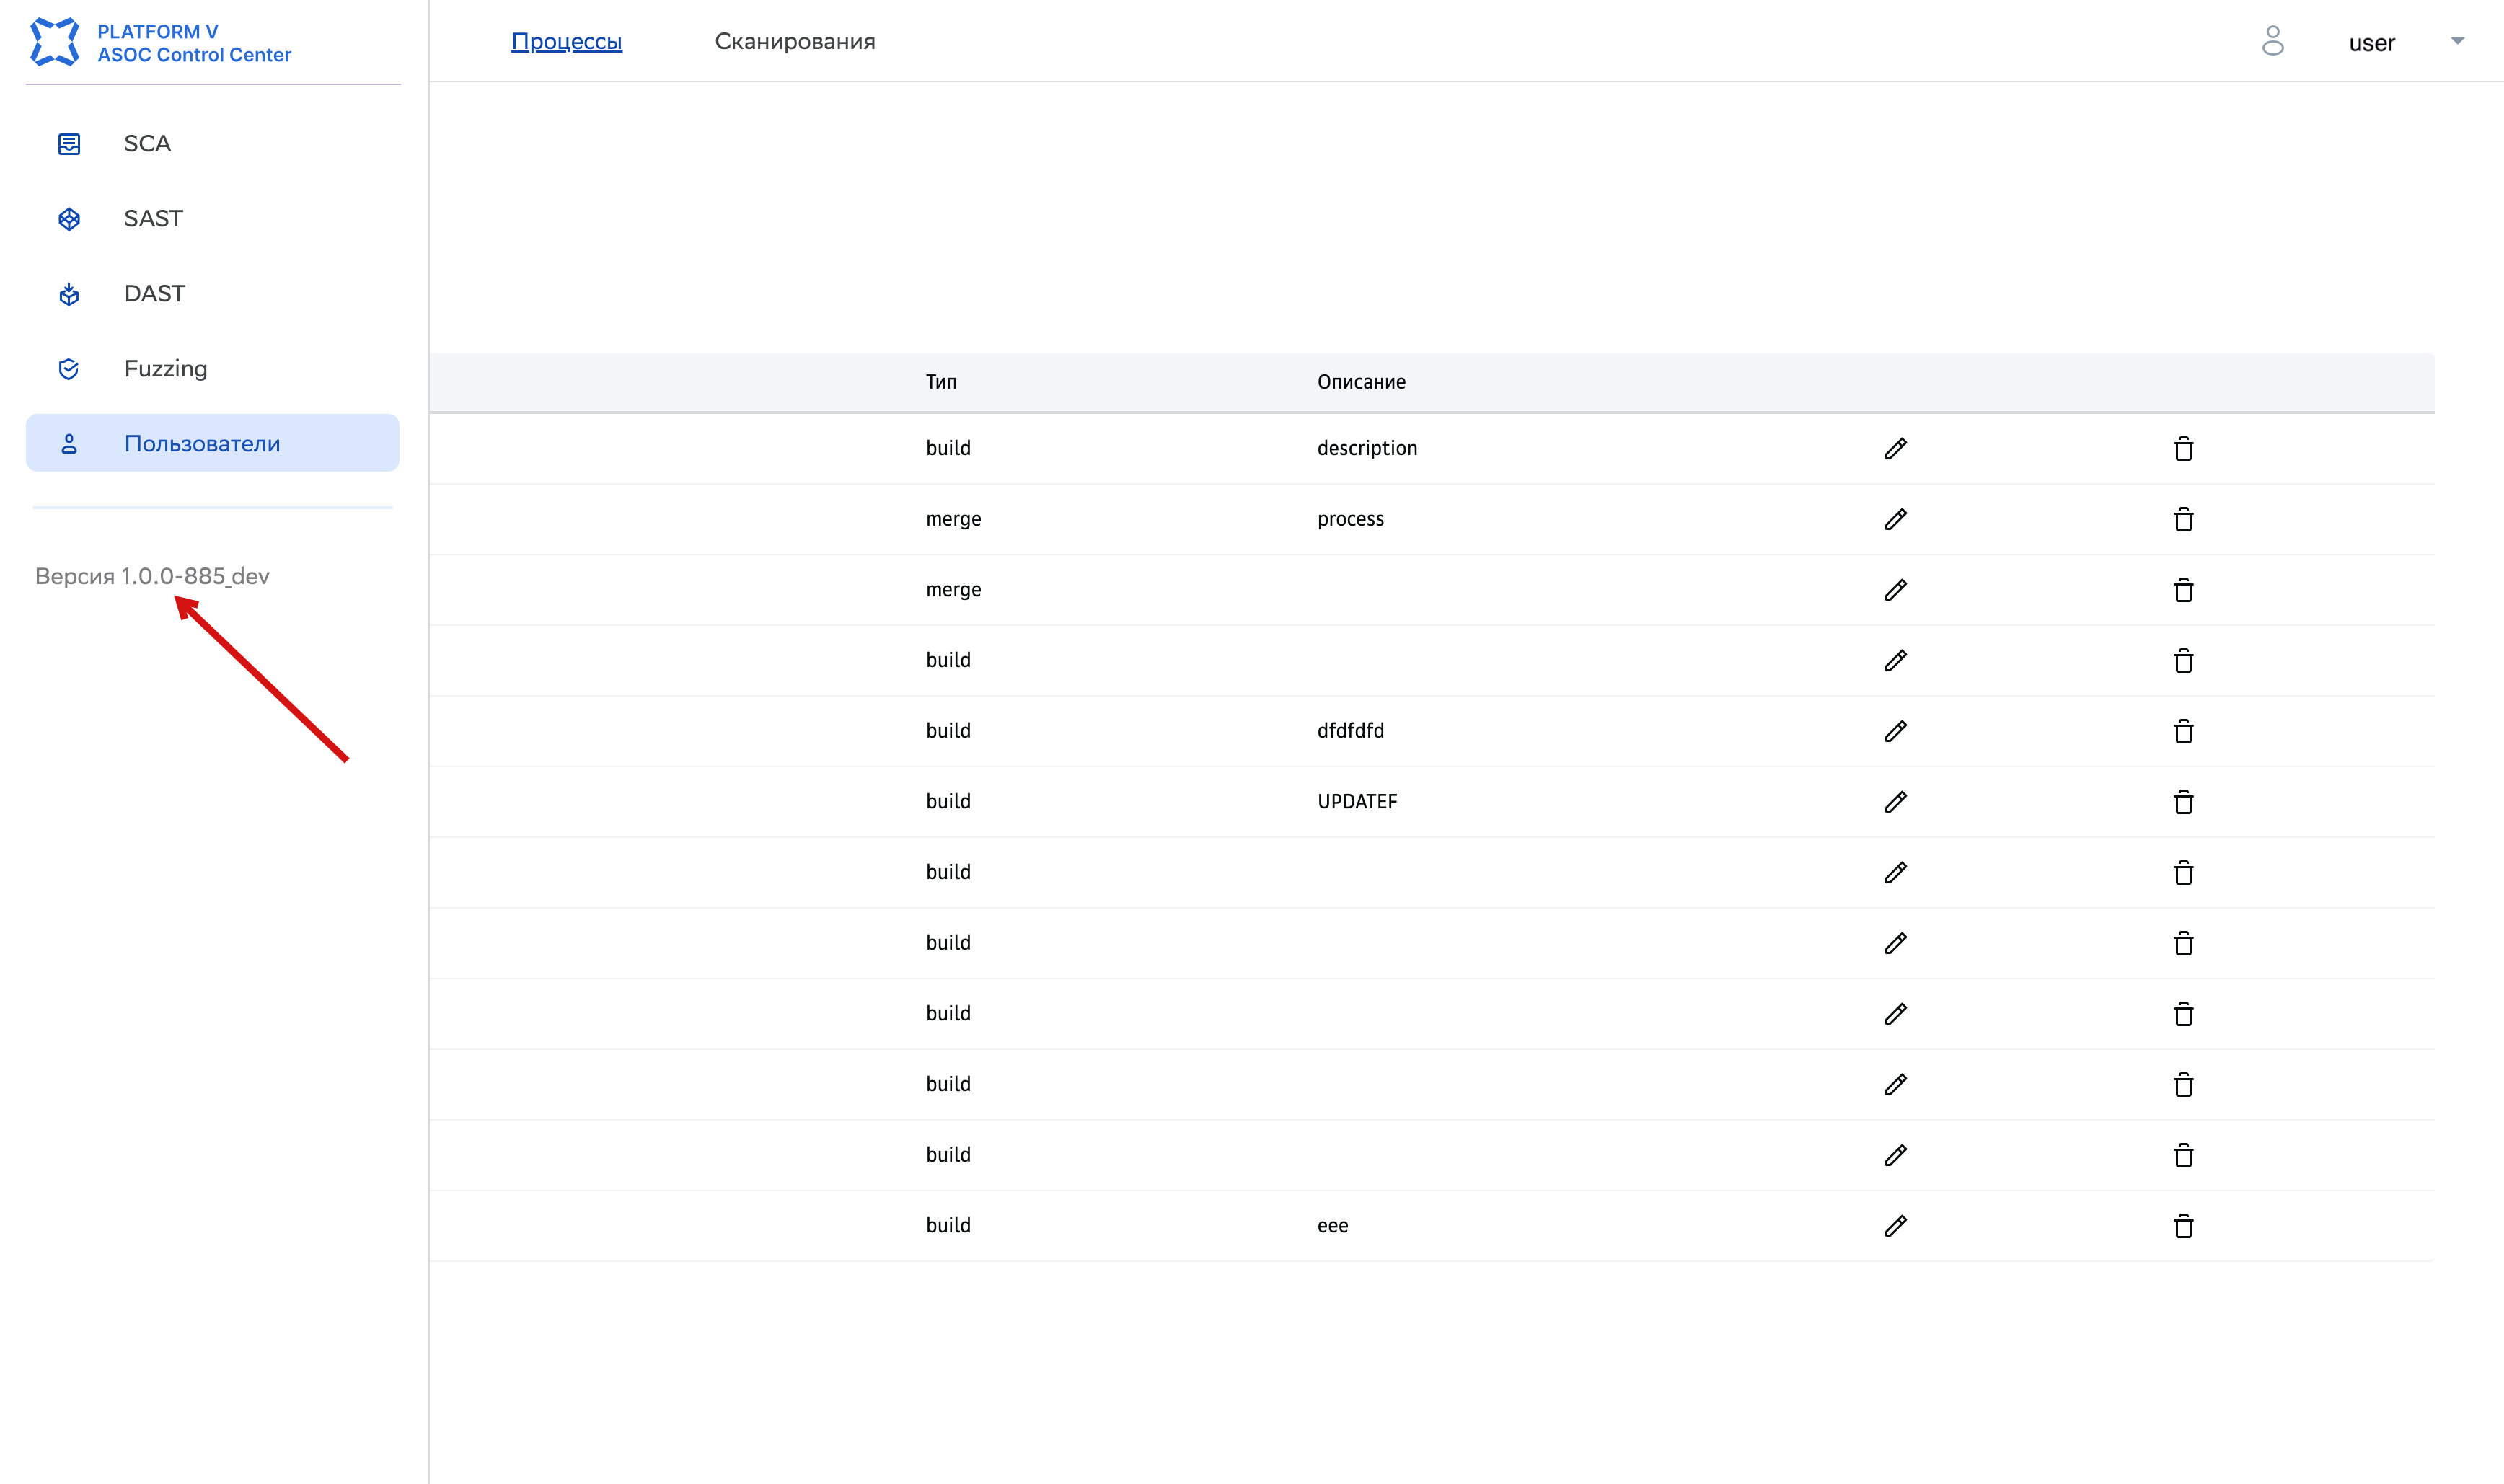Open the DAST section icon
Viewport: 2504px width, 1484px height.
[69, 294]
